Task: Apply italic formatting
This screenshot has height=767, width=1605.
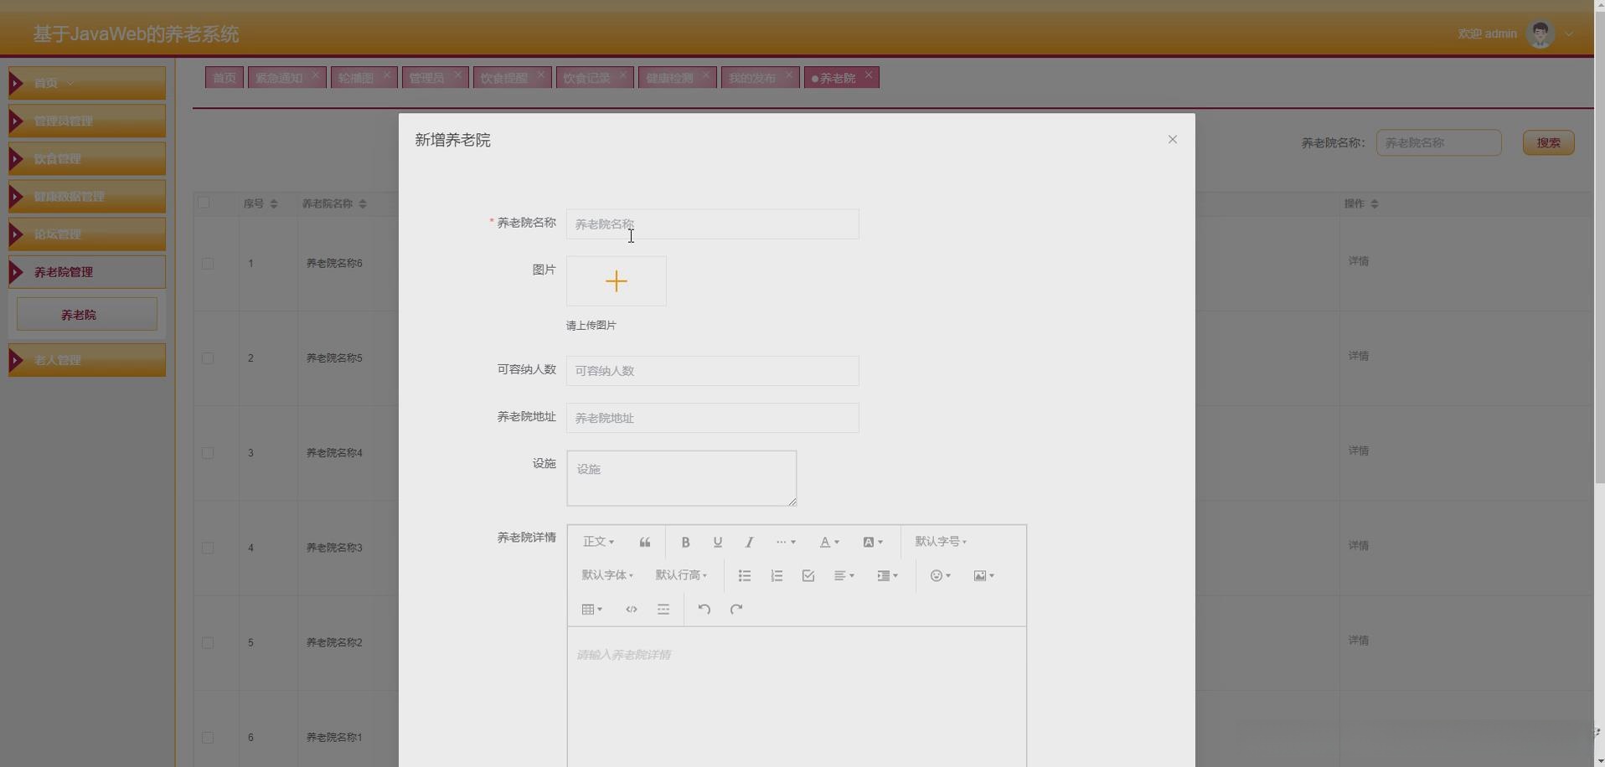Action: point(749,542)
